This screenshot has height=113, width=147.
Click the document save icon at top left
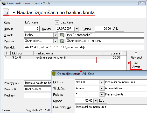point(6,12)
